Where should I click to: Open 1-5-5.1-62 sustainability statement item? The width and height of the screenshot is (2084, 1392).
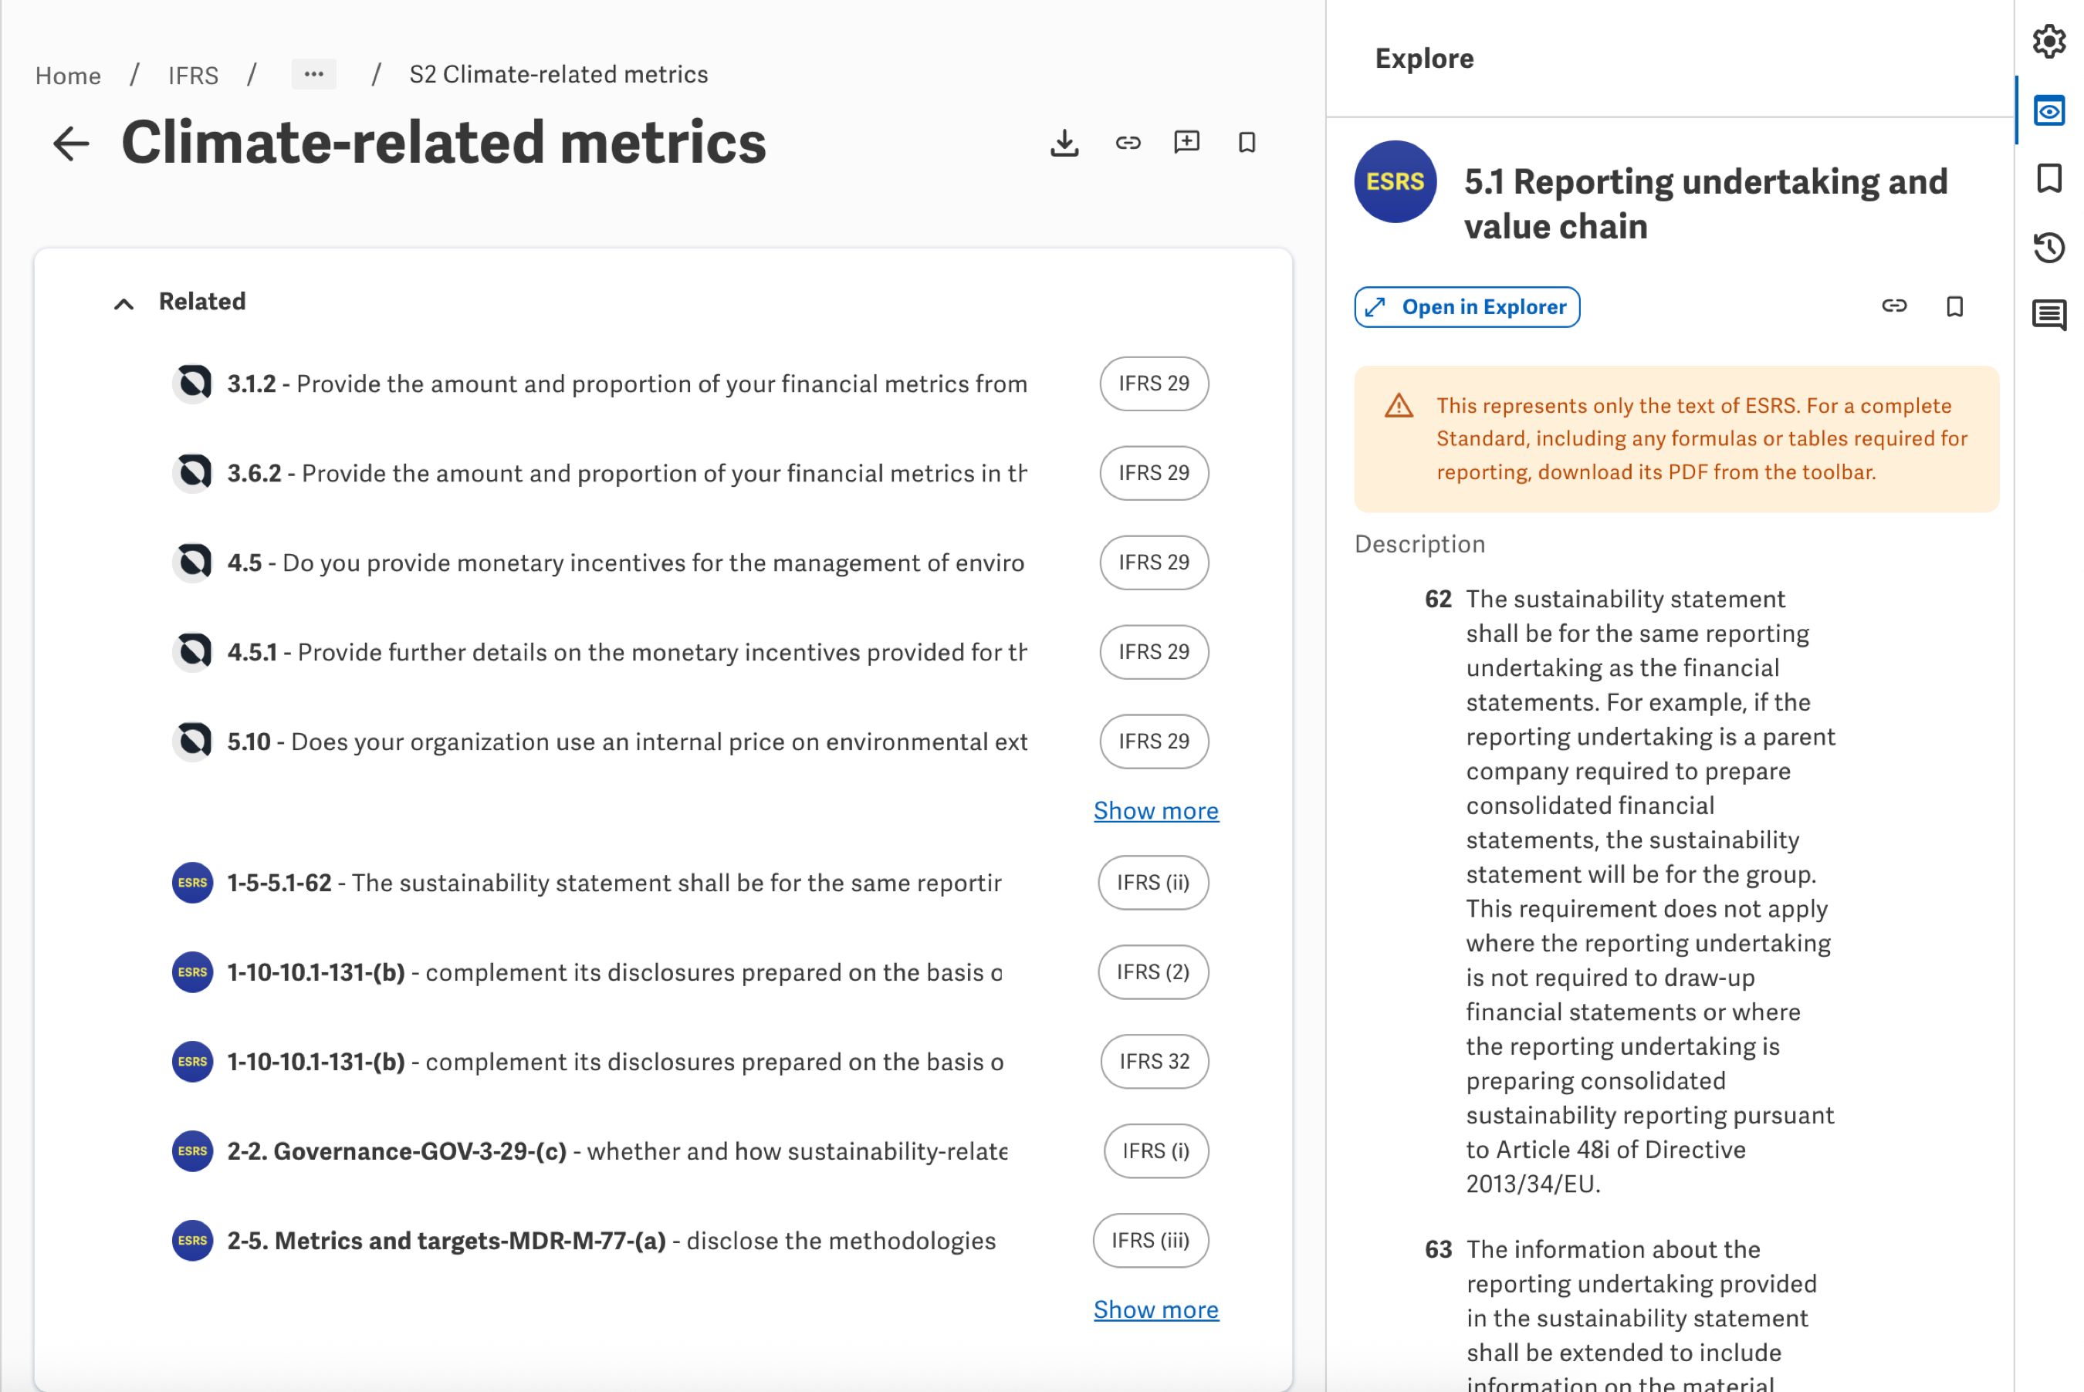tap(614, 883)
